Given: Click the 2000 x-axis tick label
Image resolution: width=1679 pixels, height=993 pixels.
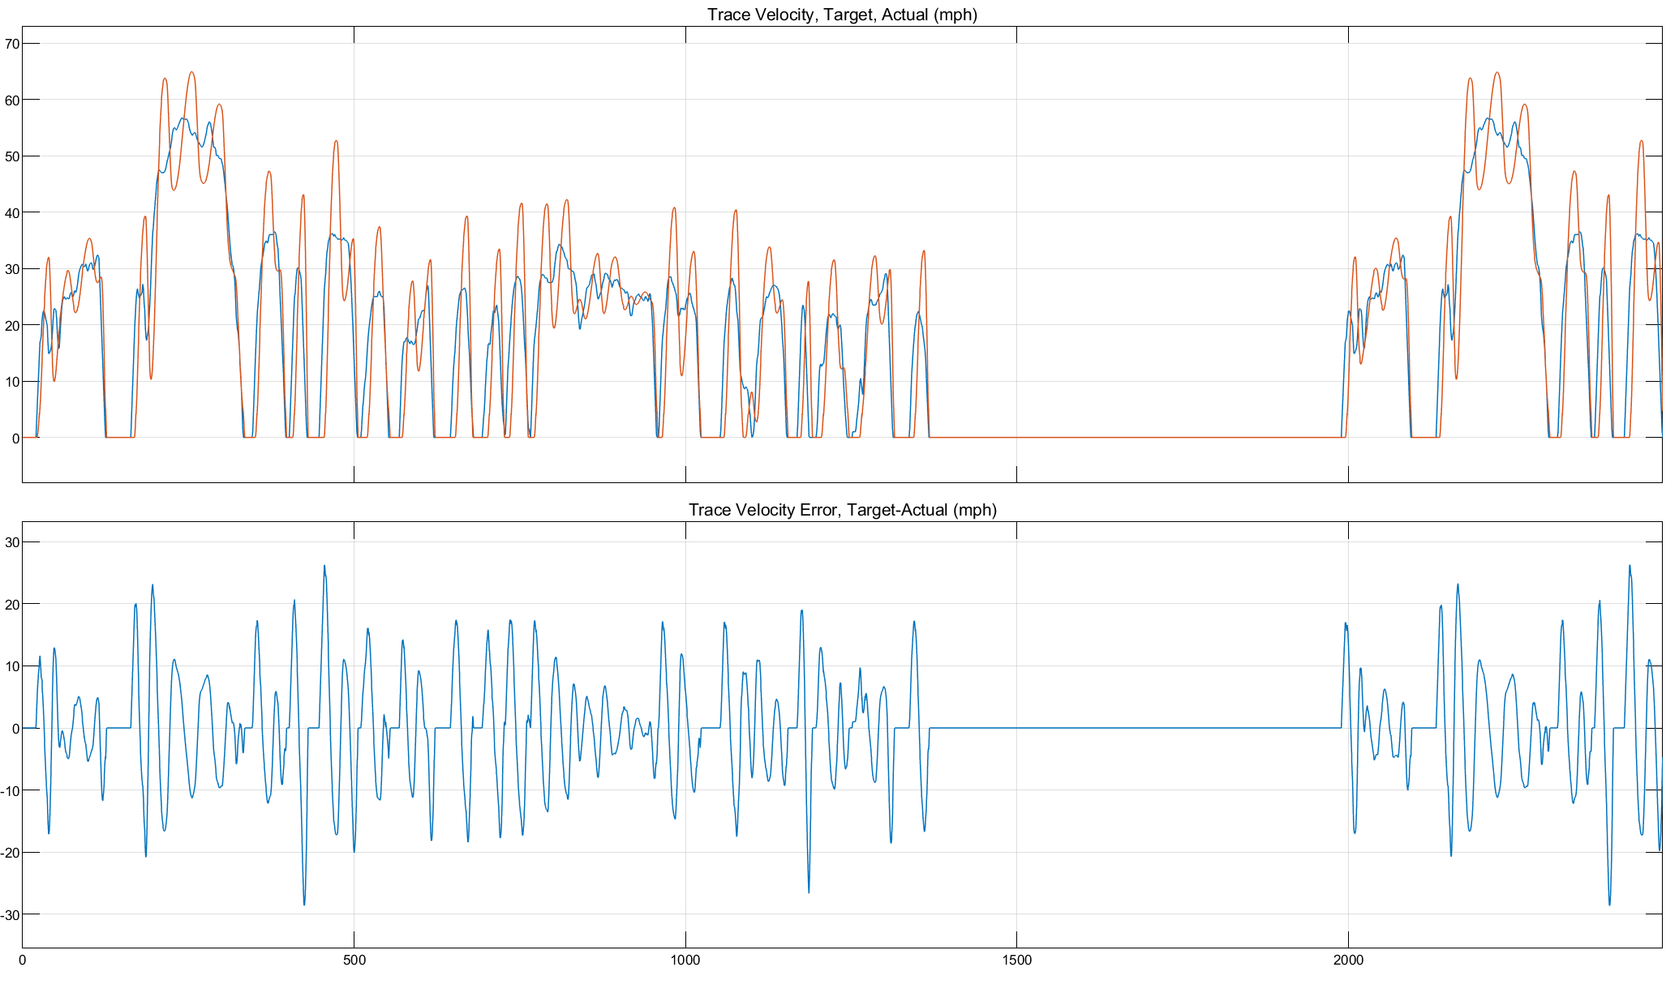Looking at the screenshot, I should [x=1348, y=961].
